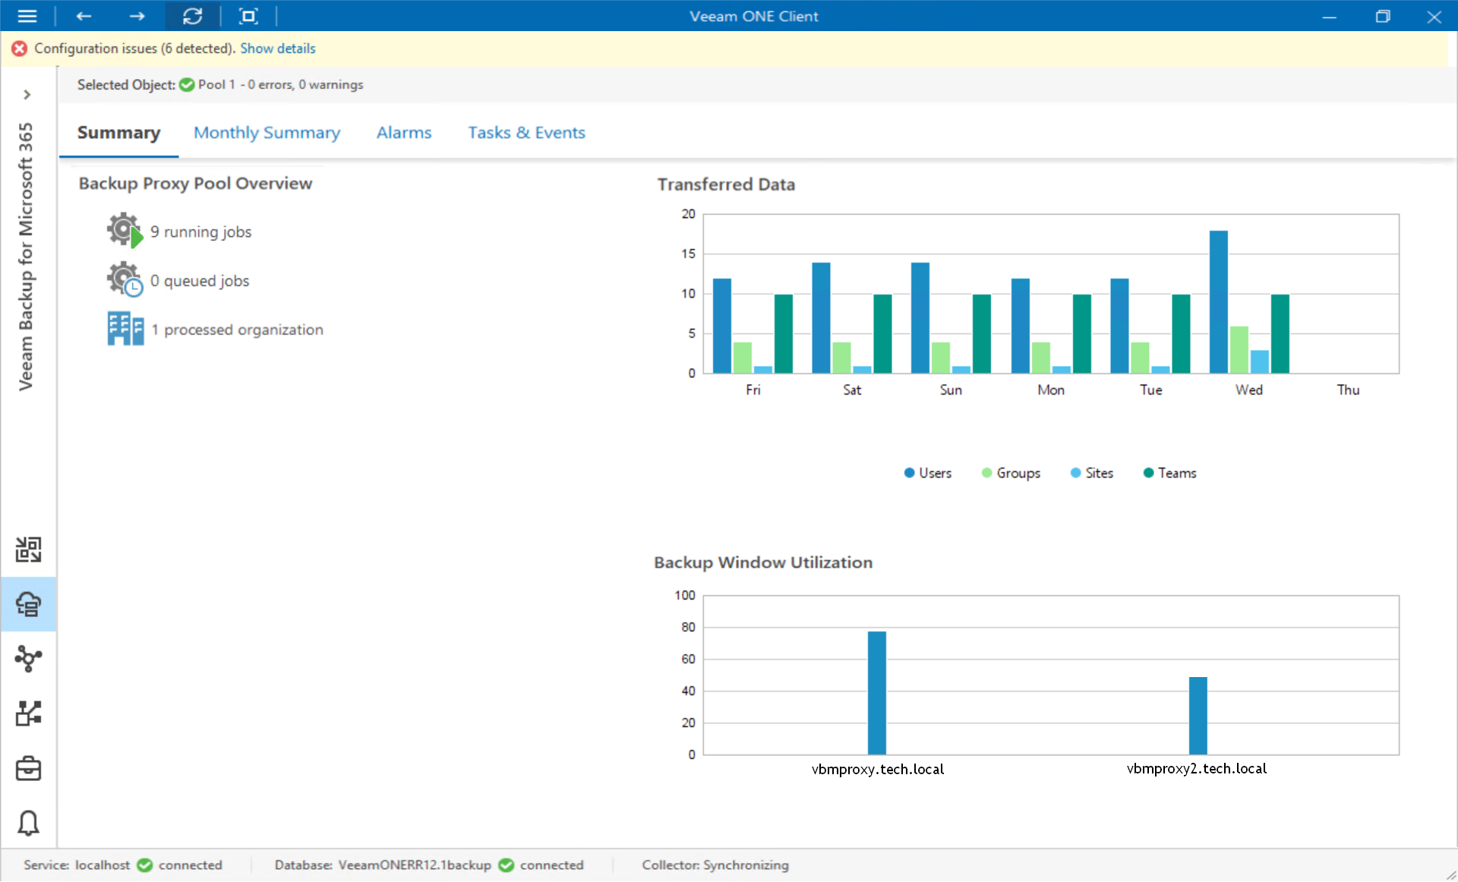Viewport: 1458px width, 882px height.
Task: Click the vbmproxy.tech.local utilization bar
Action: pos(876,692)
